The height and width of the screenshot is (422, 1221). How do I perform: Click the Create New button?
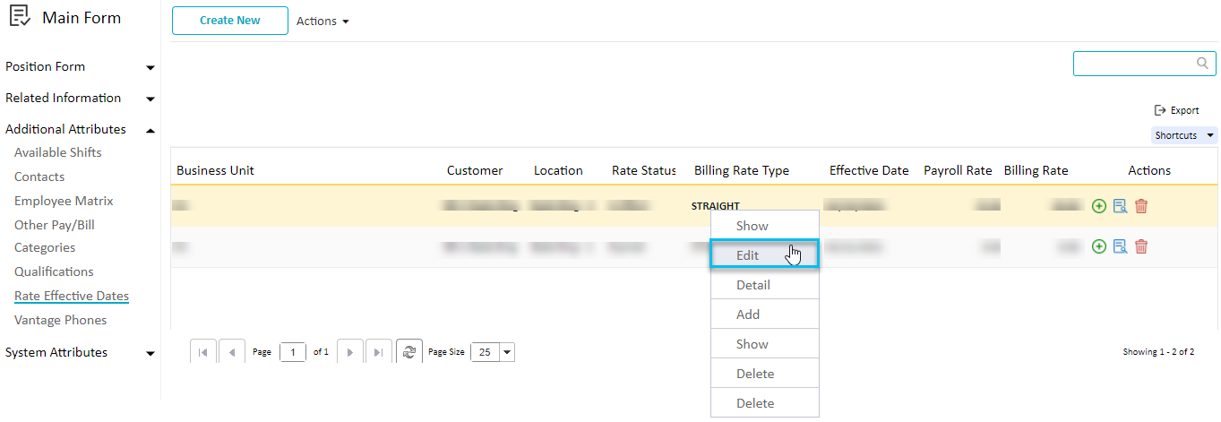tap(230, 21)
